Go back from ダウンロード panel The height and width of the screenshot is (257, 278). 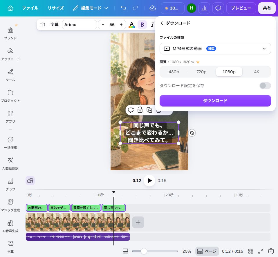coord(162,23)
